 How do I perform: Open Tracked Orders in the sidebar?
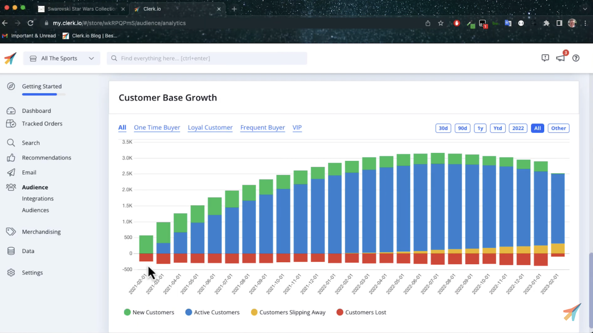(42, 123)
